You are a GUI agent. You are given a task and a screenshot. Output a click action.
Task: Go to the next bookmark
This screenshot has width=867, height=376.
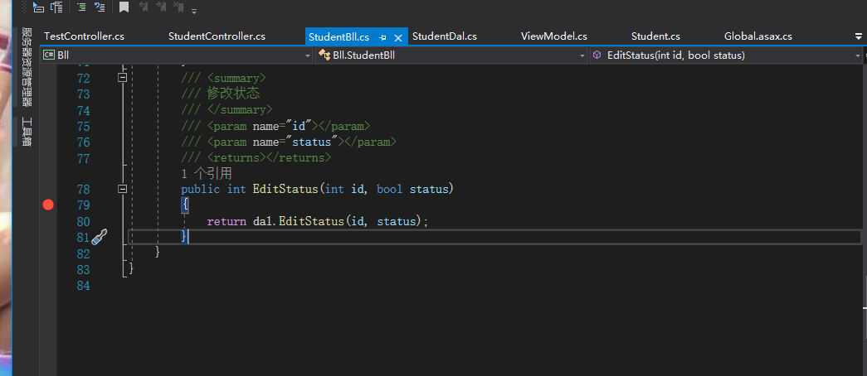click(x=161, y=7)
